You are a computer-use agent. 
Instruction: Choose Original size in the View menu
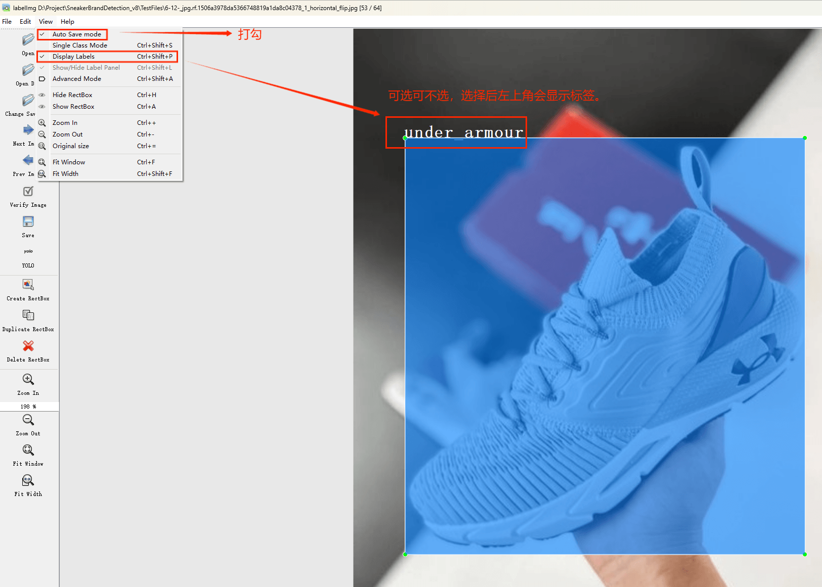click(110, 146)
